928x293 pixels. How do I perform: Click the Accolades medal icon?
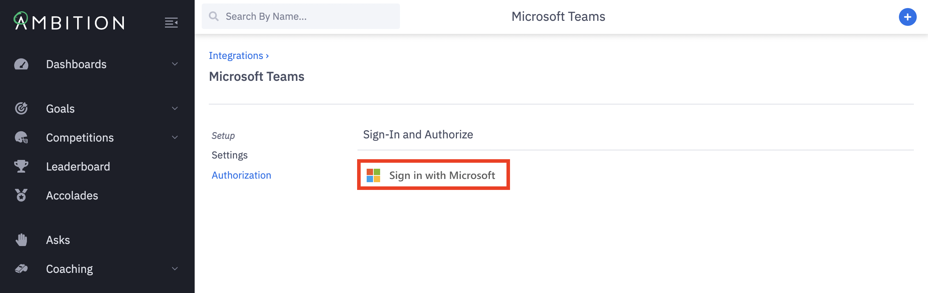(21, 195)
